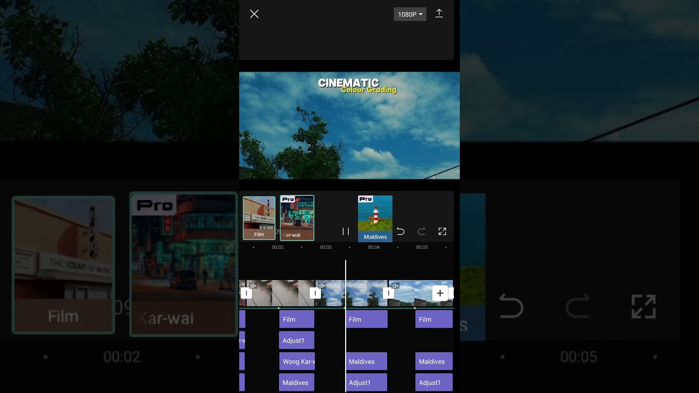
Task: Open transition button before the street clip
Action: pos(246,293)
